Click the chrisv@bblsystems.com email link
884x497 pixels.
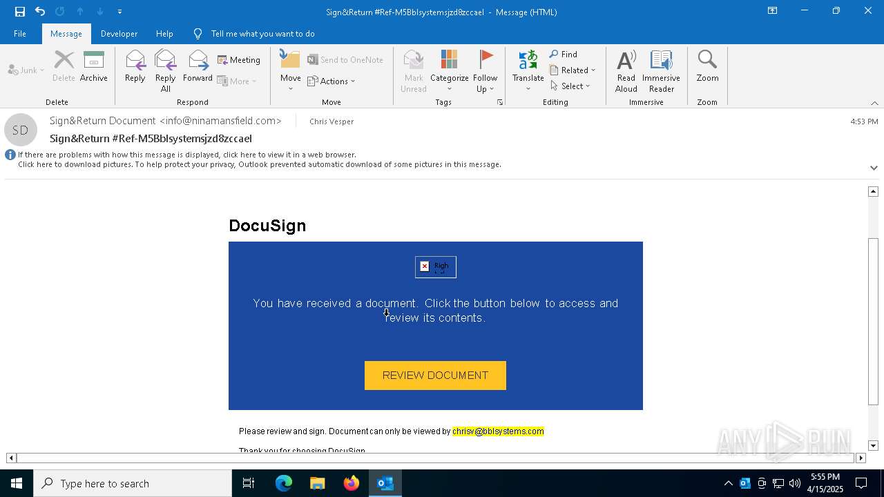pos(498,431)
